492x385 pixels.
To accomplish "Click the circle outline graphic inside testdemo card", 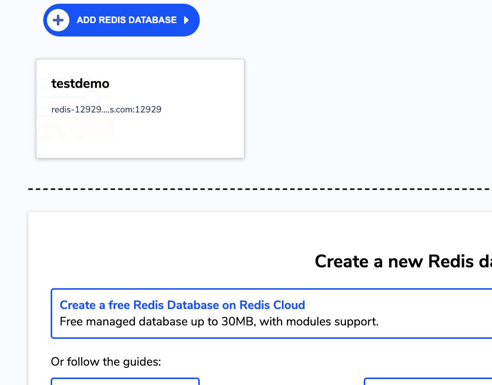I will (91, 98).
